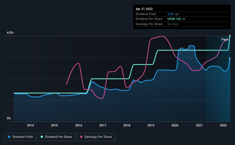Image resolution: width=235 pixels, height=145 pixels.
Task: Toggle the Dividend Per Share legend button
Action: point(56,137)
